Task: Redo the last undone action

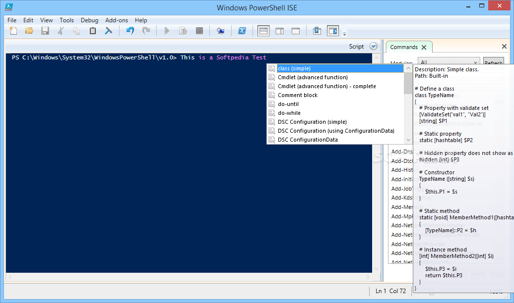Action: [146, 31]
